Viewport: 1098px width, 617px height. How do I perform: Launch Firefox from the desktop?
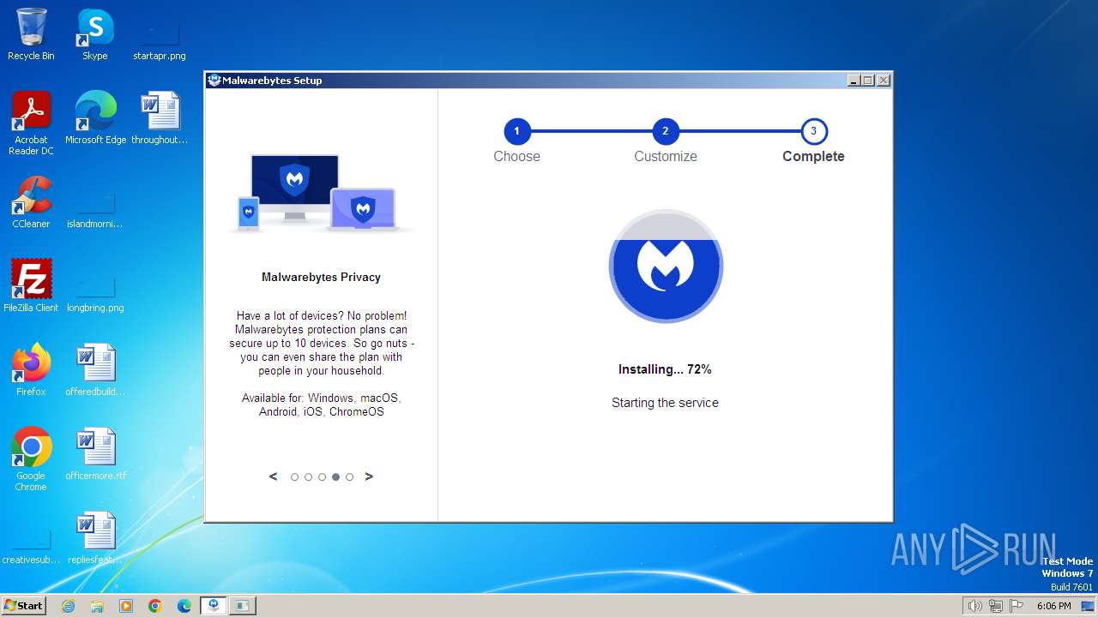coord(31,370)
